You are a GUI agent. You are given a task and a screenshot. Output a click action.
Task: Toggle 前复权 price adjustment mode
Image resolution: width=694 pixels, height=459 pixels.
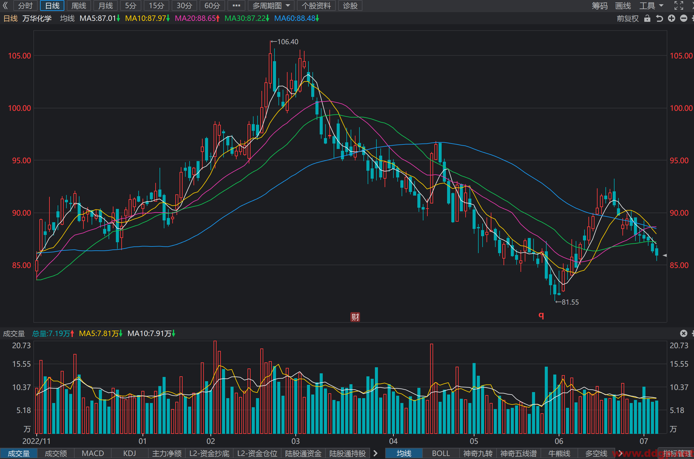pos(628,18)
